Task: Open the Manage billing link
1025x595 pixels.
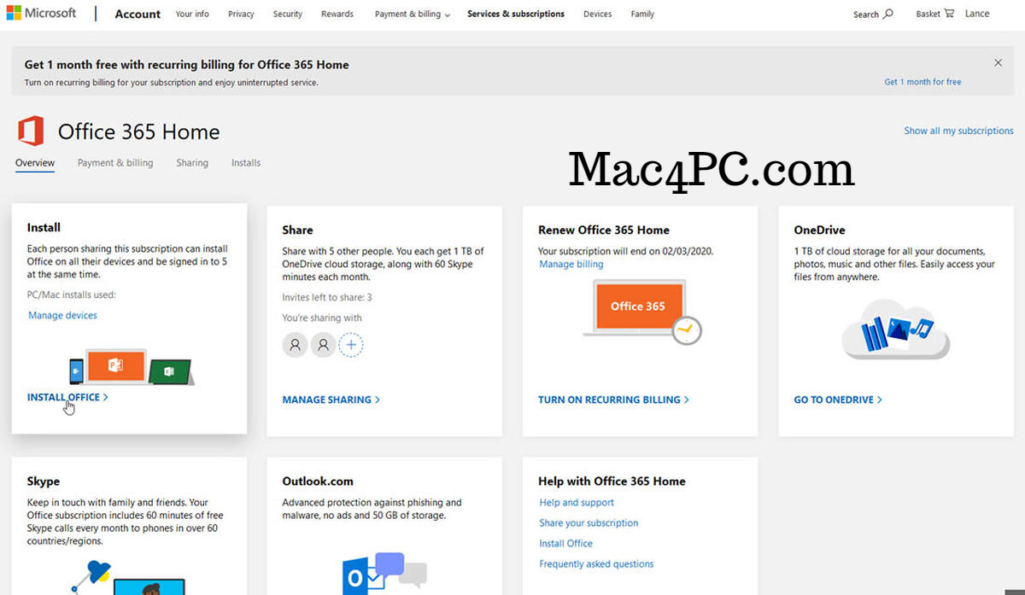Action: point(571,265)
